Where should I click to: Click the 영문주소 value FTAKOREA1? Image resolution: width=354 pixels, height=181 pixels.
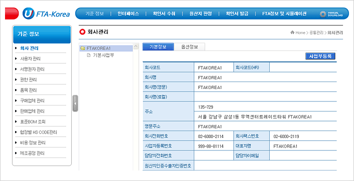[x=210, y=126]
